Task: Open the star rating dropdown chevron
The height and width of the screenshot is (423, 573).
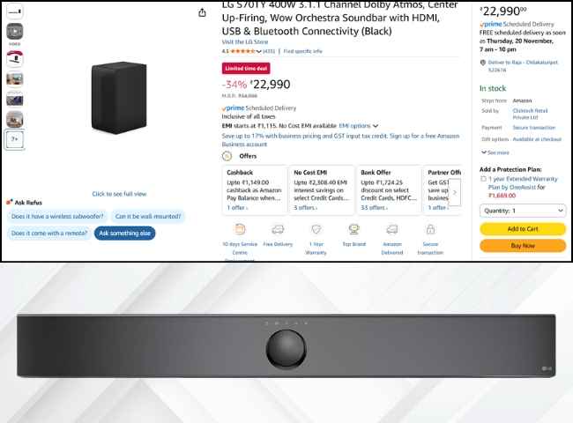Action: click(x=258, y=51)
